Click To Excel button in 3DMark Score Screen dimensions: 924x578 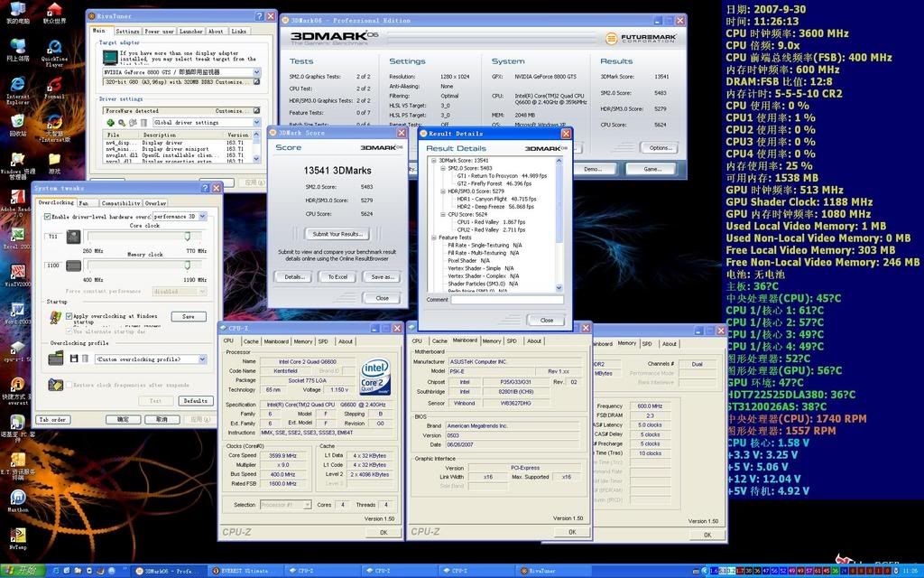tap(337, 276)
